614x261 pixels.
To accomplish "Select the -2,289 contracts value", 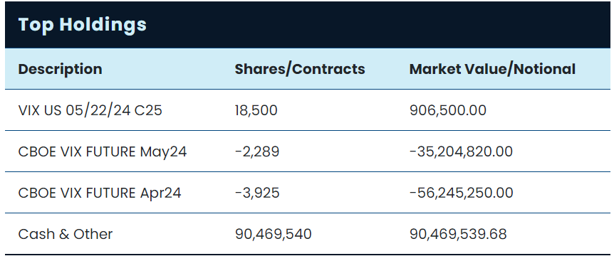I will tap(257, 151).
